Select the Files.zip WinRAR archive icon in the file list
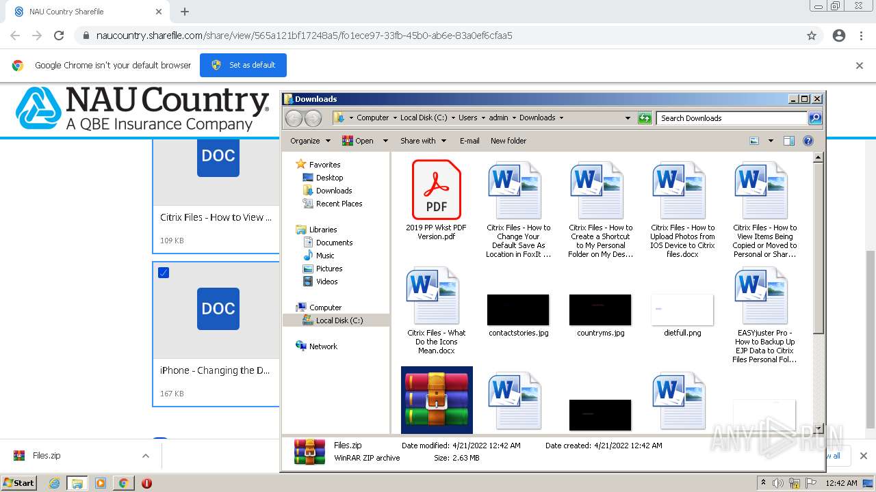This screenshot has width=876, height=492. pyautogui.click(x=437, y=400)
